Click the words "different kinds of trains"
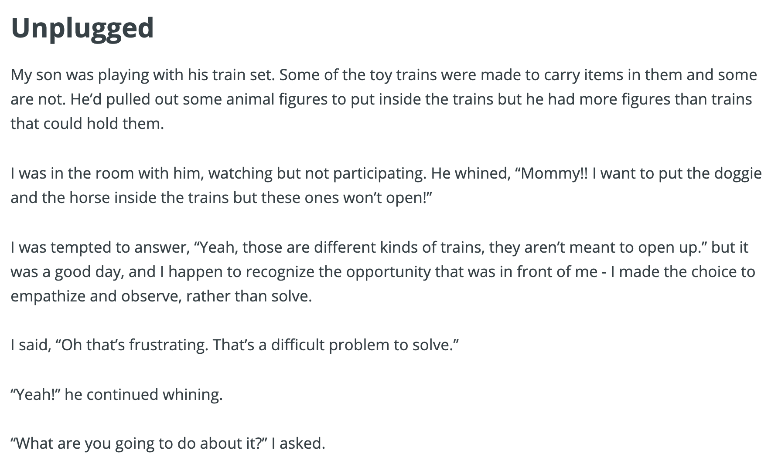Screen dimensions: 778x467 pyautogui.click(x=399, y=247)
